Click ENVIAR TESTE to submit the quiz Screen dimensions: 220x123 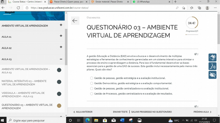pyautogui.click(x=120, y=112)
